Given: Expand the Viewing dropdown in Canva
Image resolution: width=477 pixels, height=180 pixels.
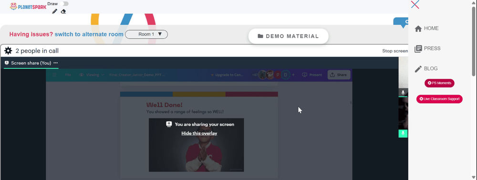Looking at the screenshot, I should (92, 75).
